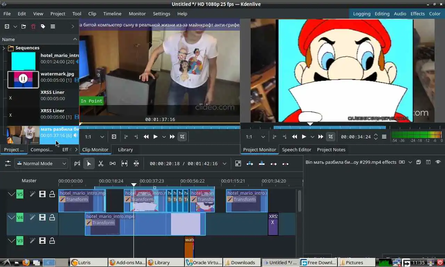Screen dimensions: 445x267
Task: Set track V3 as active target
Action: [20, 241]
